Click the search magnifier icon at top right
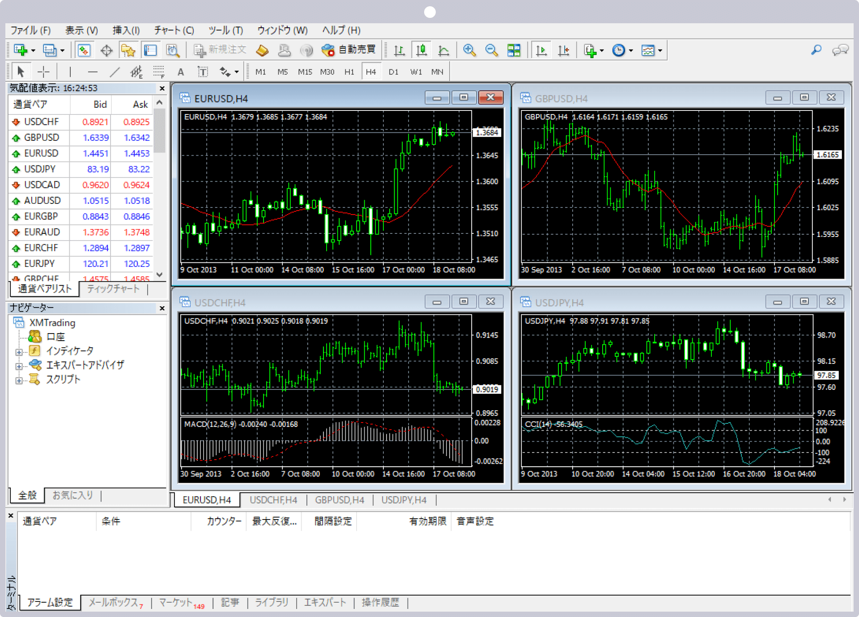The width and height of the screenshot is (859, 617). pos(816,50)
